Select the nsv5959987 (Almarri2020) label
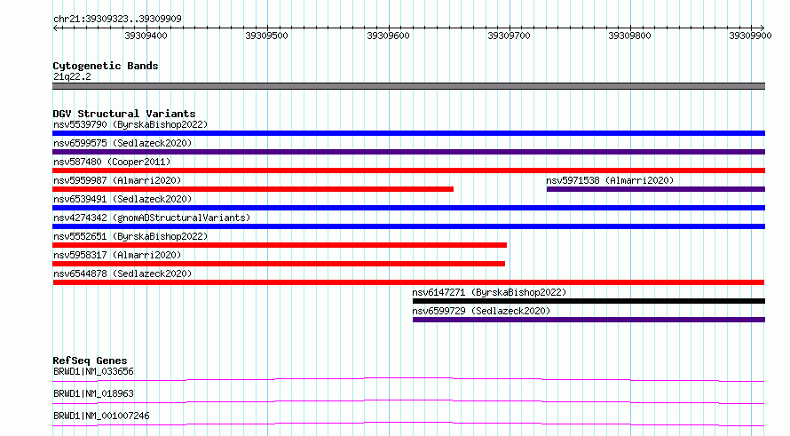Viewport: 790px width, 436px height. (x=117, y=180)
